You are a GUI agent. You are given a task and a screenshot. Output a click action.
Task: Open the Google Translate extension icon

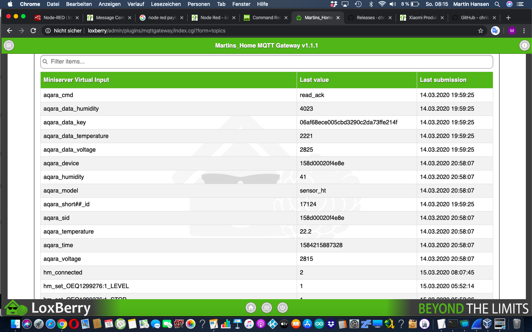[x=495, y=31]
